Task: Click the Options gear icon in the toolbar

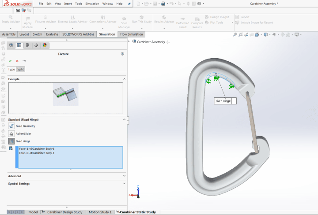Action: [x=199, y=4]
